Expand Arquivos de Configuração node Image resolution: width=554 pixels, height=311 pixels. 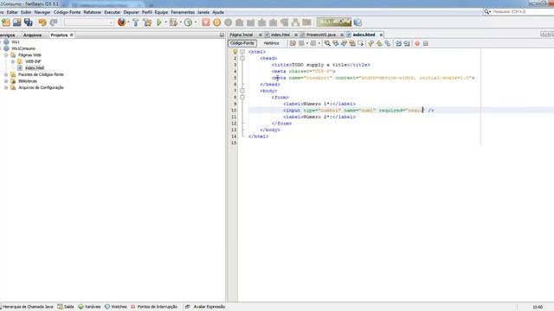point(6,87)
